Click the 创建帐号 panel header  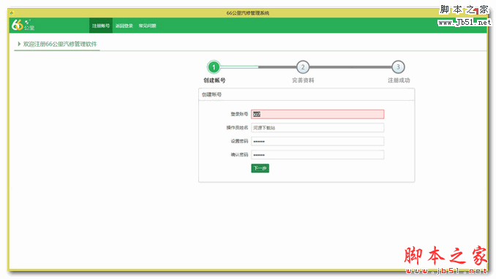click(x=307, y=94)
